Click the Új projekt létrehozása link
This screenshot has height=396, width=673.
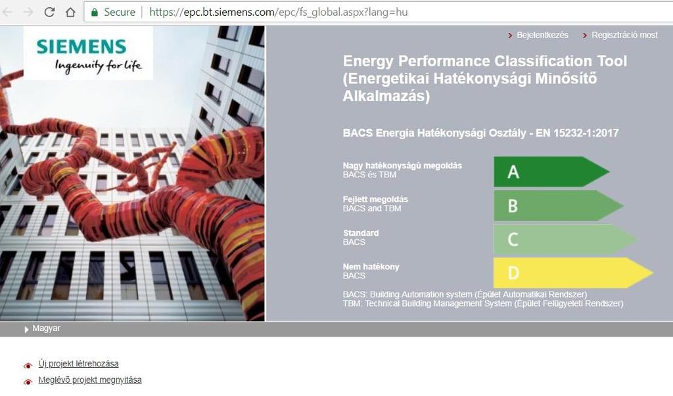79,364
